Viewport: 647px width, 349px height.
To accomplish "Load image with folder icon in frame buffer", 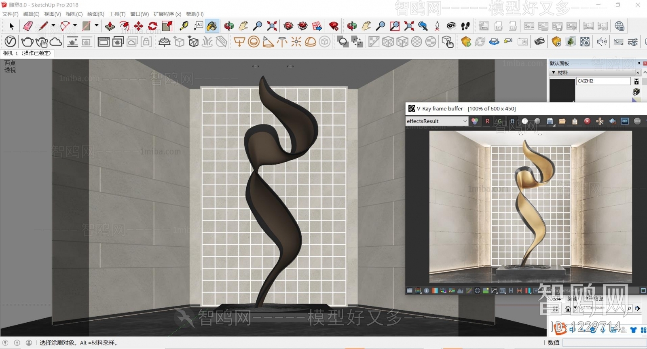I will click(x=562, y=121).
